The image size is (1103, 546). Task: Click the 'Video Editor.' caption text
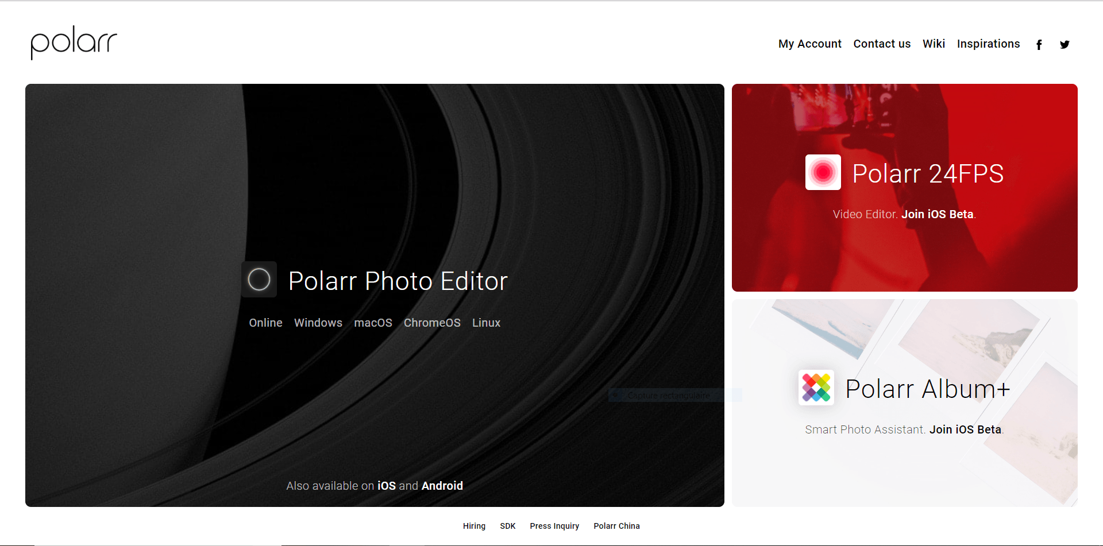tap(865, 214)
